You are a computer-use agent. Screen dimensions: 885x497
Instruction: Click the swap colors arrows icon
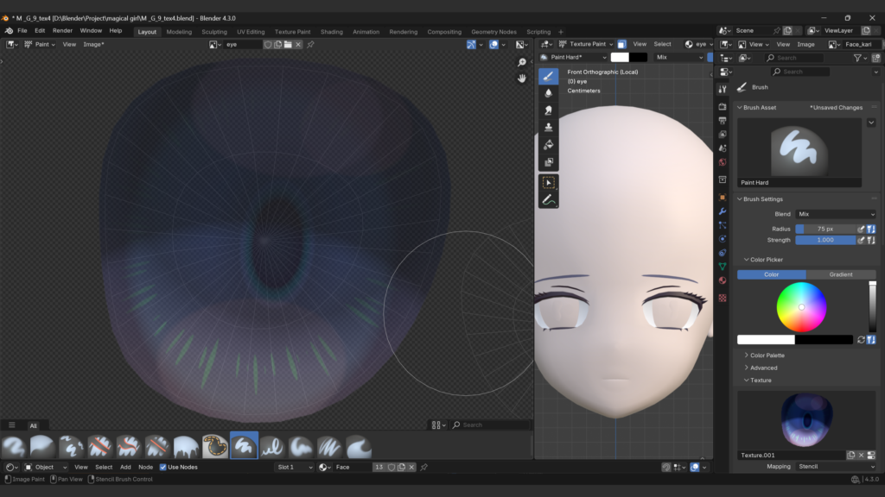pos(861,340)
